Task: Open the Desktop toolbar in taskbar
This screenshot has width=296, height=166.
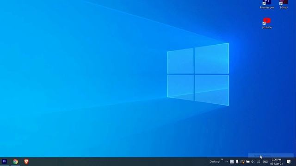Action: click(x=215, y=162)
